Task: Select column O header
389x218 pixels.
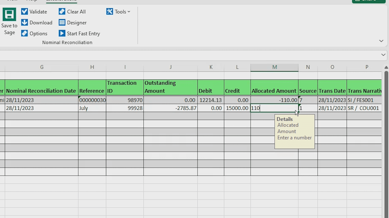Action: (332, 67)
